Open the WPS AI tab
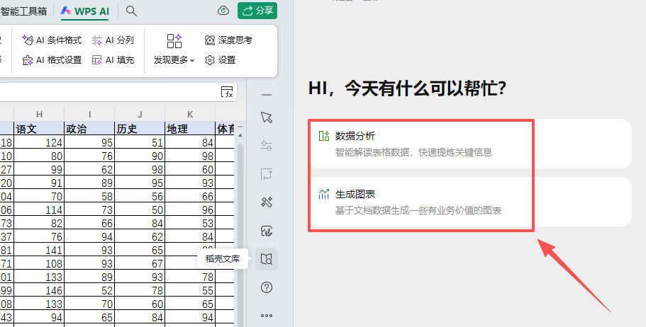The height and width of the screenshot is (327, 646). 85,11
